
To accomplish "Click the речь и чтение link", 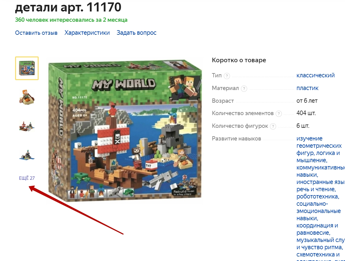I will [316, 189].
